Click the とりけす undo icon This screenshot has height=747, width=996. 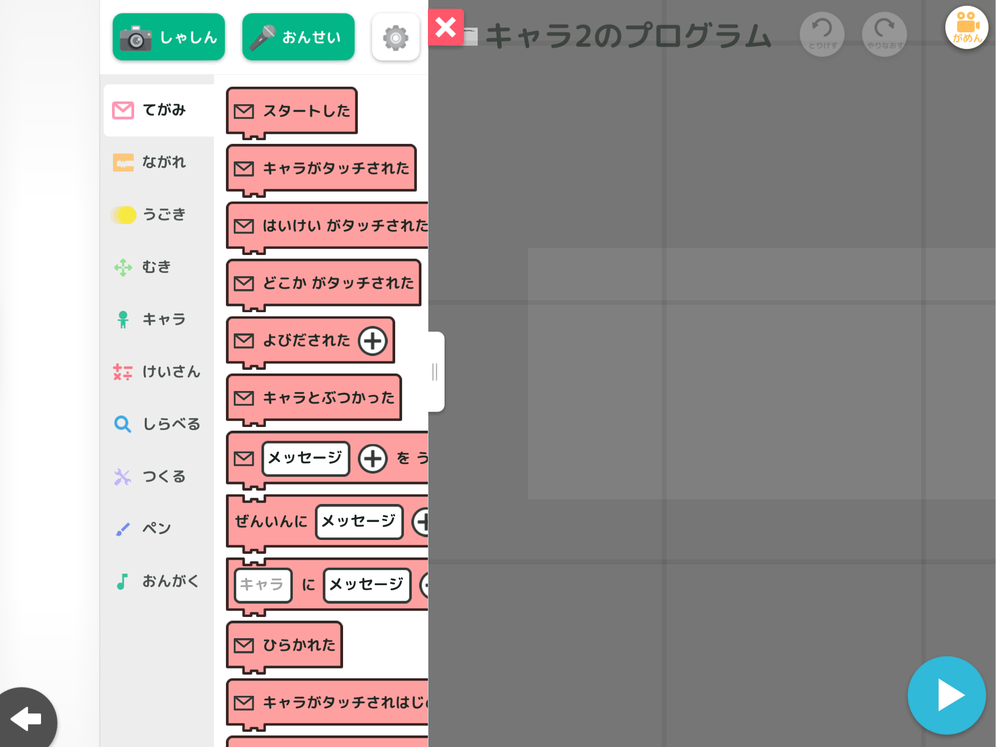(x=822, y=34)
